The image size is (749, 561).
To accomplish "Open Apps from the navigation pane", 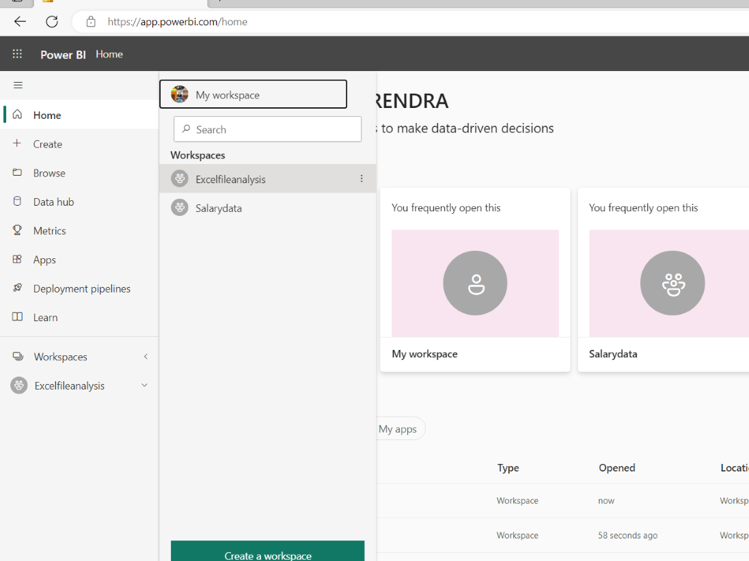I will tap(80, 260).
